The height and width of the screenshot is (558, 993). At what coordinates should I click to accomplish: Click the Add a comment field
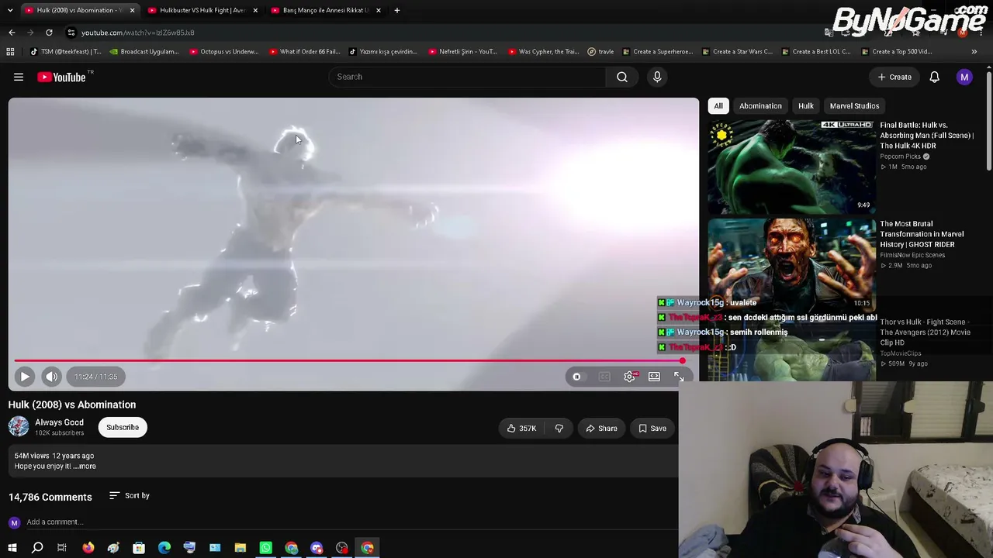point(352,522)
